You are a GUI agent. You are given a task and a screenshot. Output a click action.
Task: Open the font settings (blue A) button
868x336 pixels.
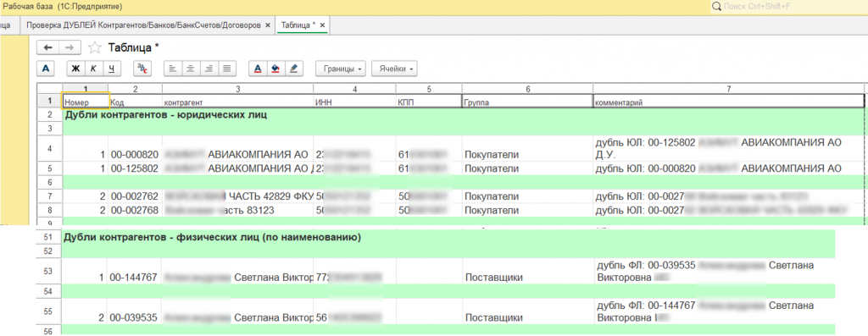[46, 69]
